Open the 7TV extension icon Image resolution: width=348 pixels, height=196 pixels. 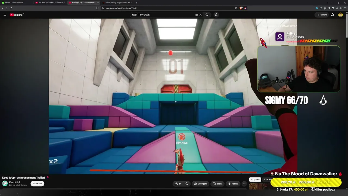click(317, 8)
